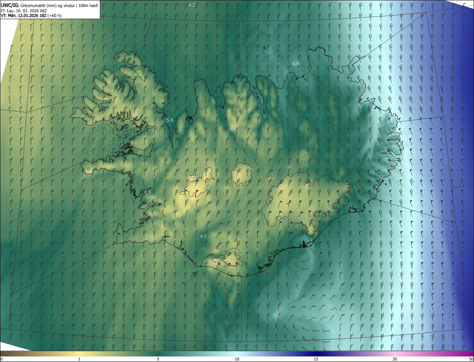Click the colorbar tick label "0"

(x=1, y=359)
